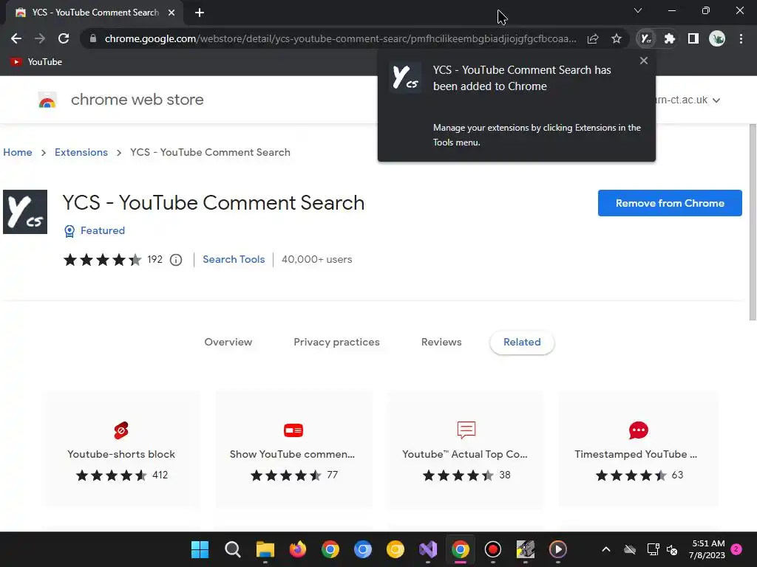Image resolution: width=757 pixels, height=567 pixels.
Task: Switch to the Reviews tab
Action: point(441,343)
